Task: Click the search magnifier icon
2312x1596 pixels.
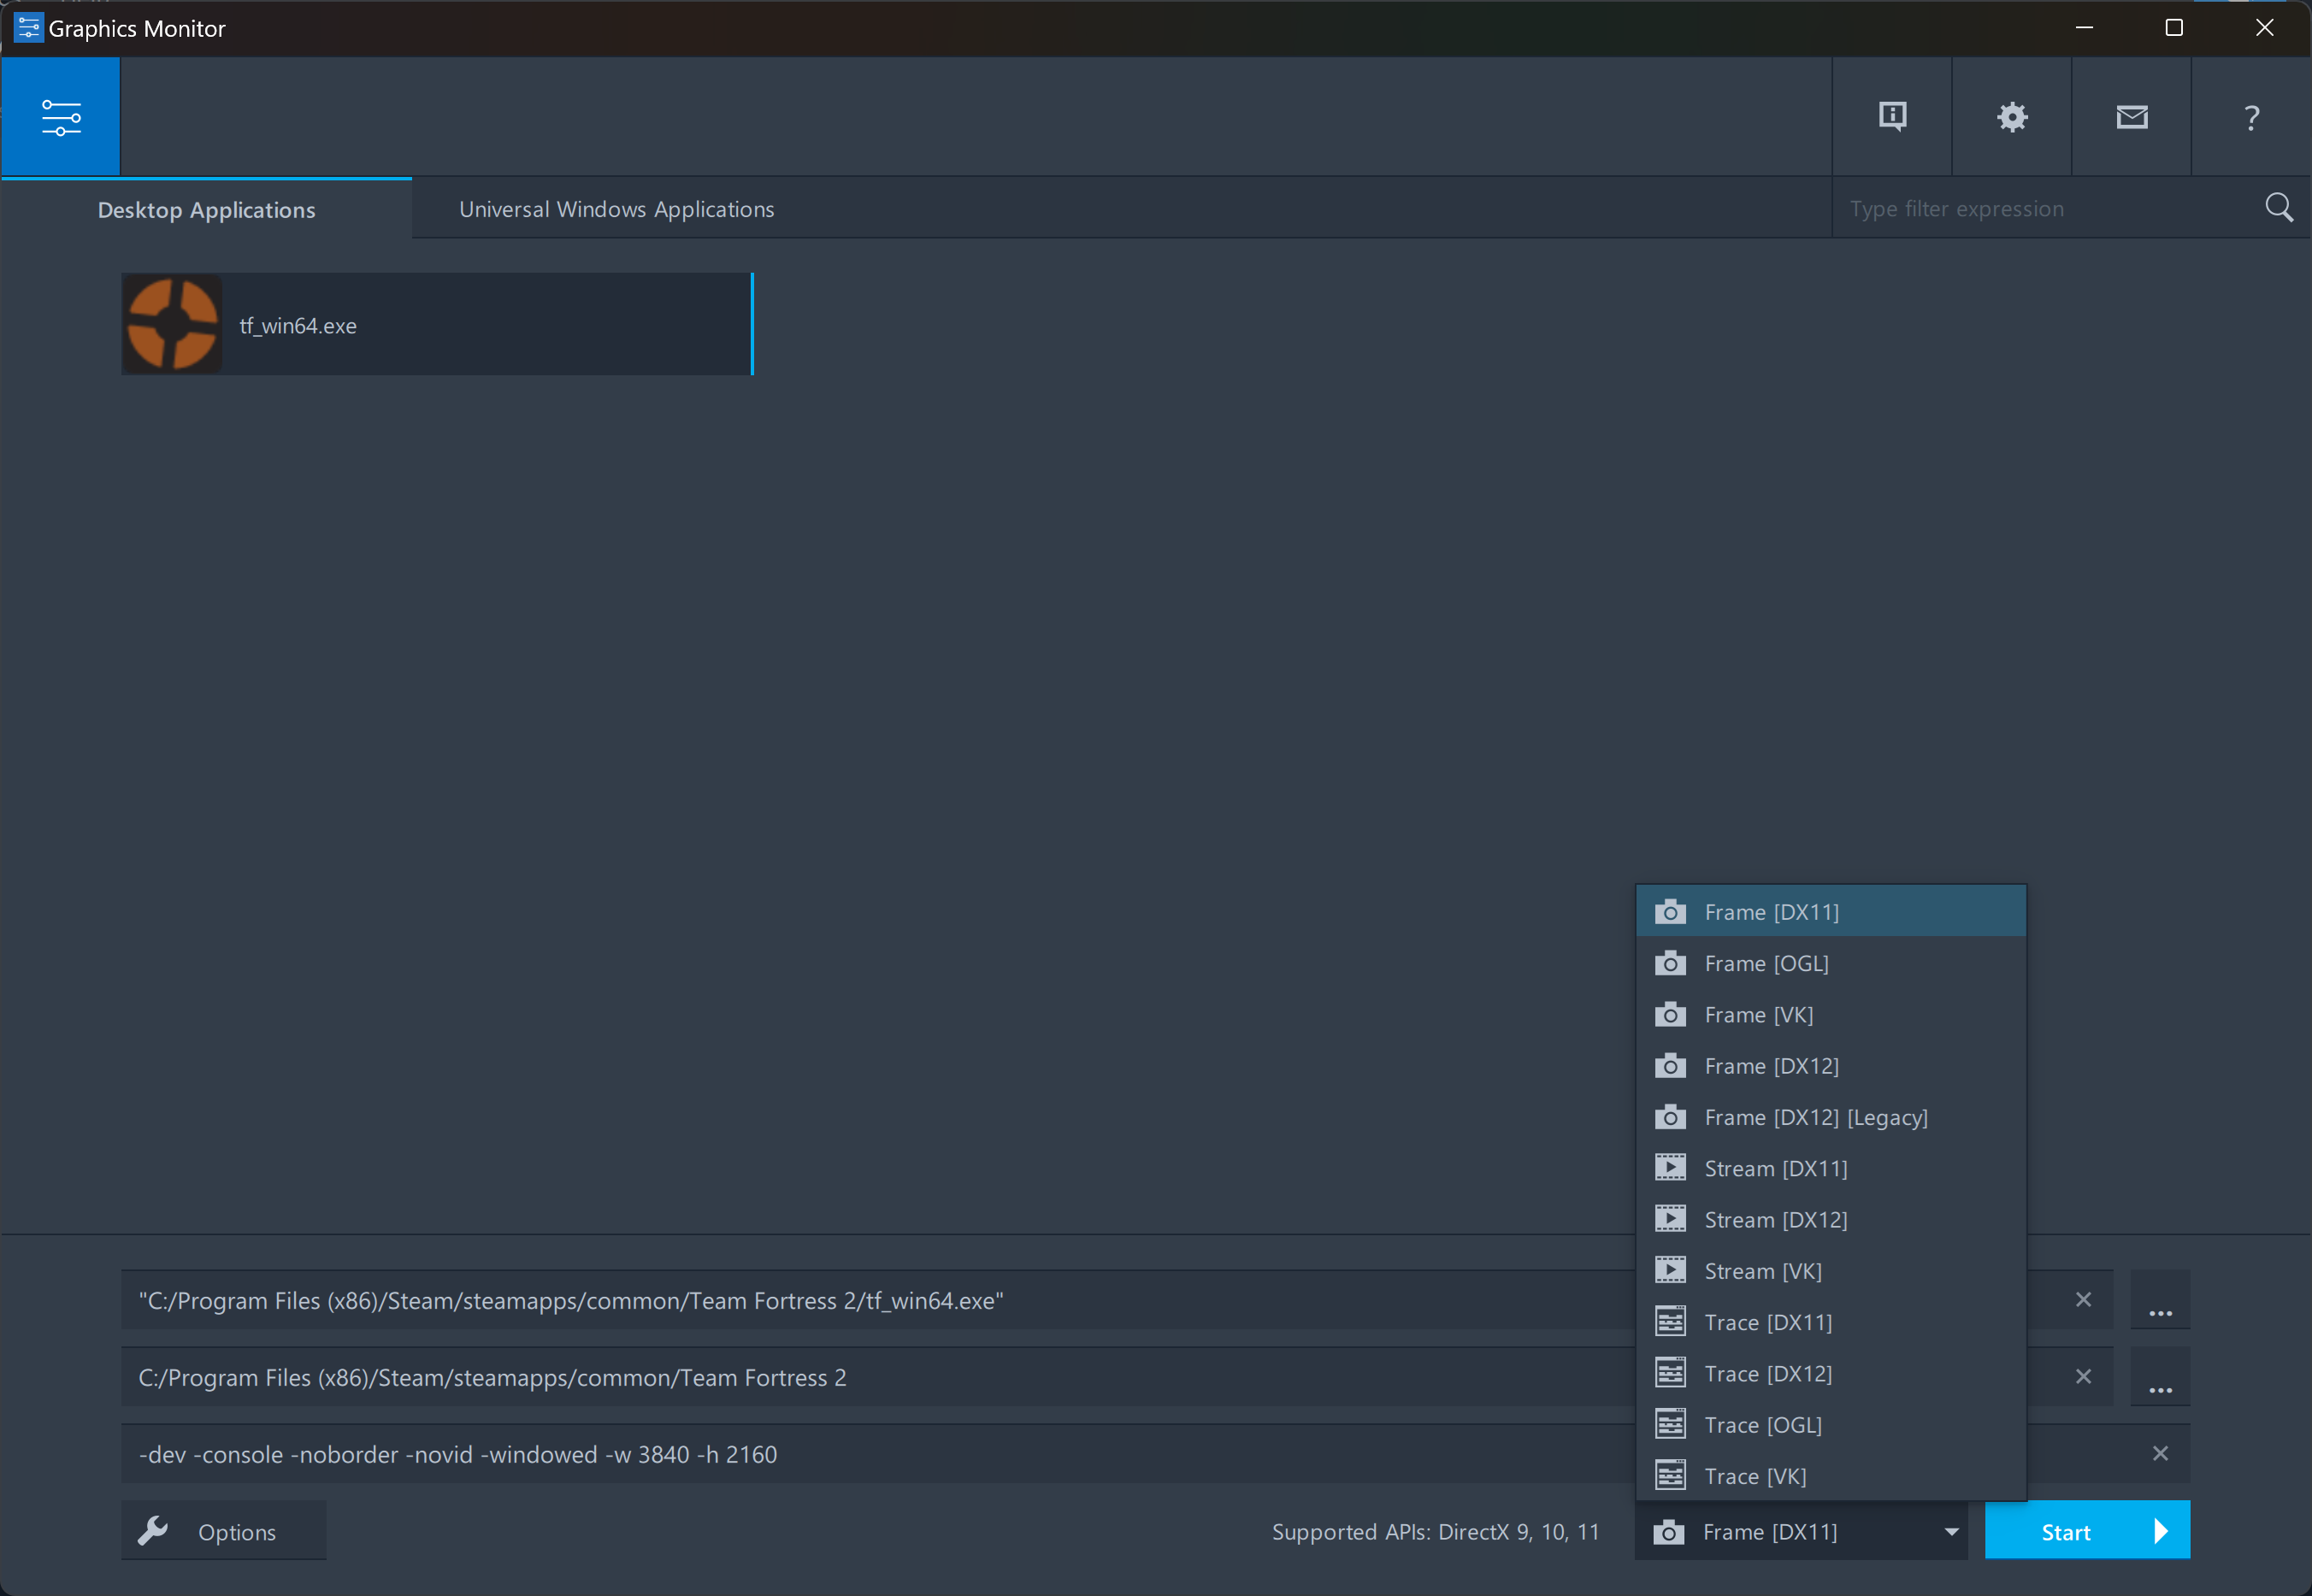Action: point(2279,208)
